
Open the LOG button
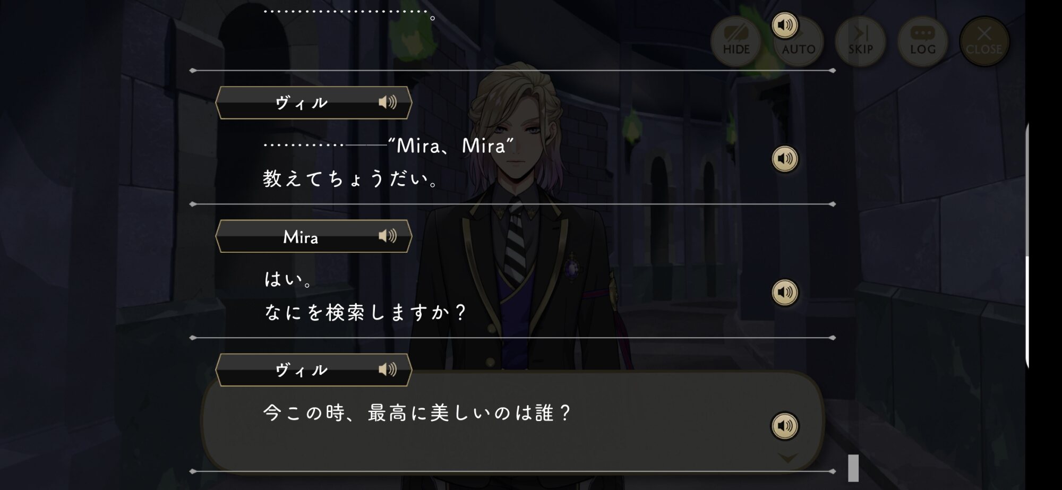coord(923,41)
